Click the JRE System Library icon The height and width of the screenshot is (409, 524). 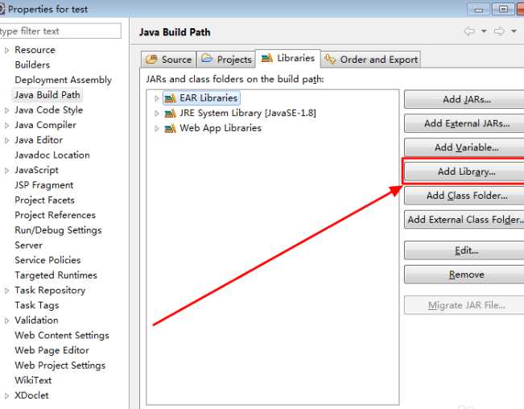pos(170,114)
